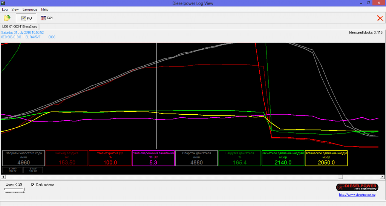
Task: Toggle the gray engine RPM 4880 channel box
Action: 196,158
